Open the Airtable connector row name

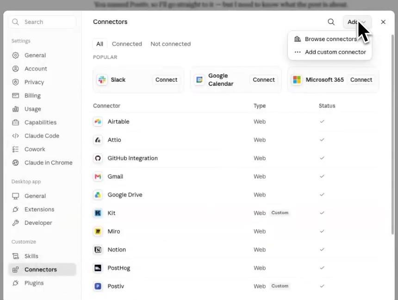pyautogui.click(x=118, y=121)
